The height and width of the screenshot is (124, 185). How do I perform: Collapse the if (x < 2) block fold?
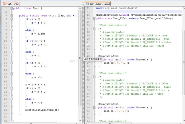12,63
